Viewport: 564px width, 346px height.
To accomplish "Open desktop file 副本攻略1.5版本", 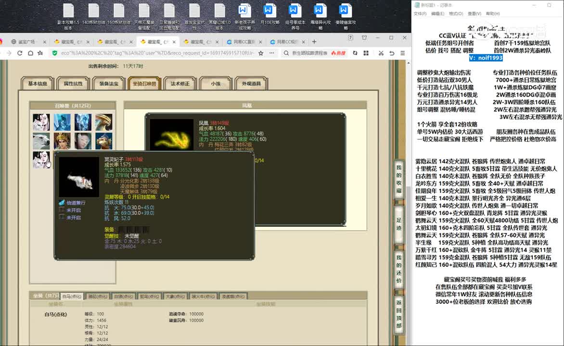I will 68,16.
